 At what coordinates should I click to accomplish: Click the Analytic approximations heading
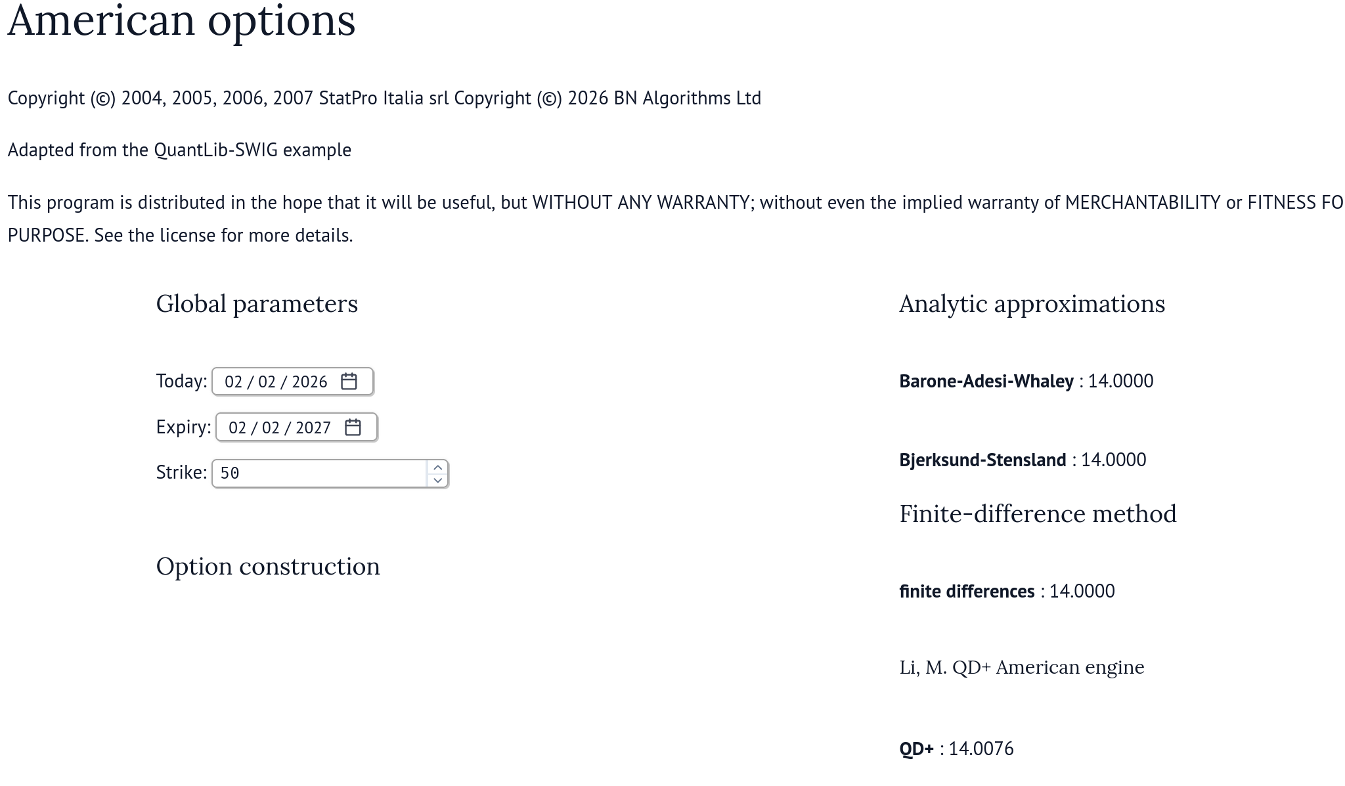coord(1032,304)
